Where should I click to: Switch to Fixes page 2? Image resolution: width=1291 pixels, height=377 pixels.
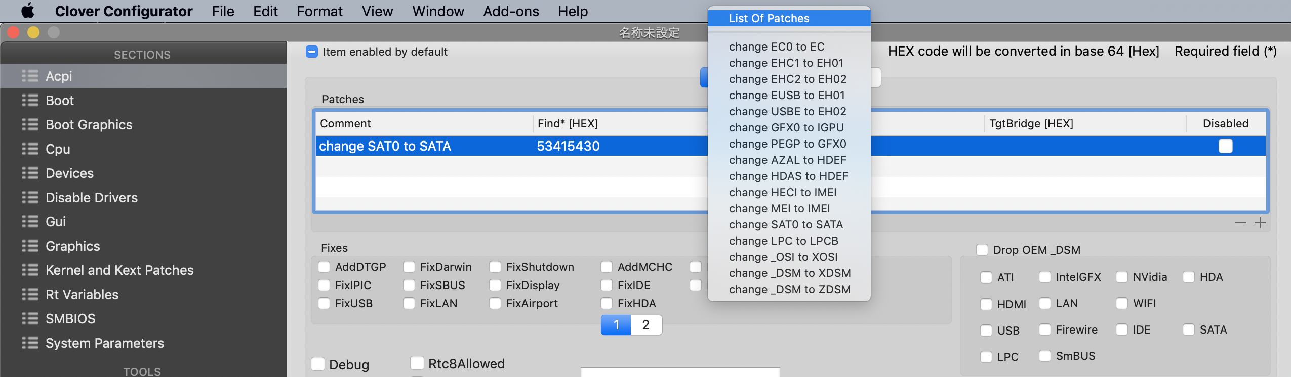click(x=646, y=325)
